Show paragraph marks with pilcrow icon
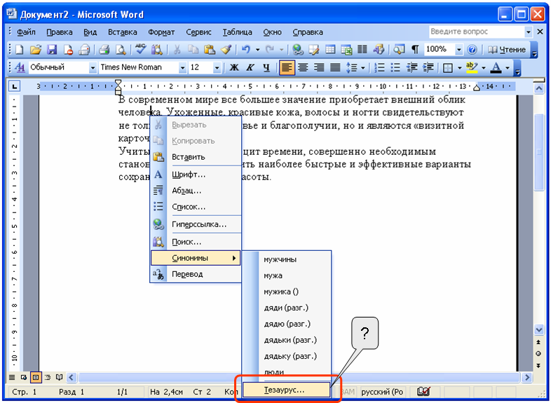 click(x=415, y=50)
